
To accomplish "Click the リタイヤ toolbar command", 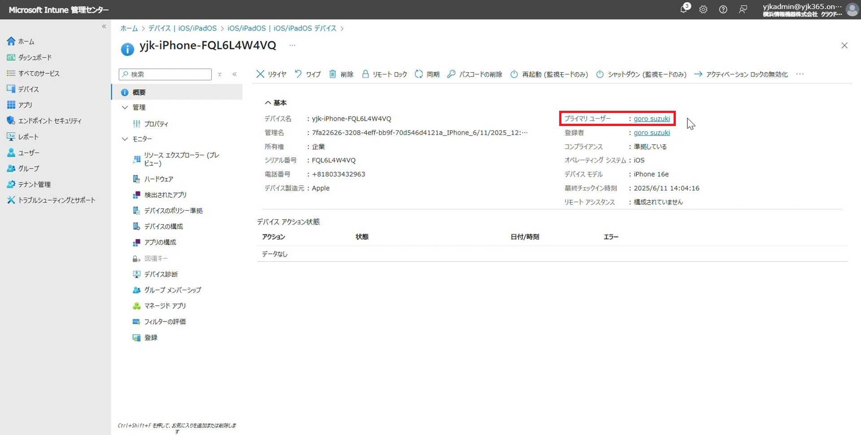I will pos(271,74).
